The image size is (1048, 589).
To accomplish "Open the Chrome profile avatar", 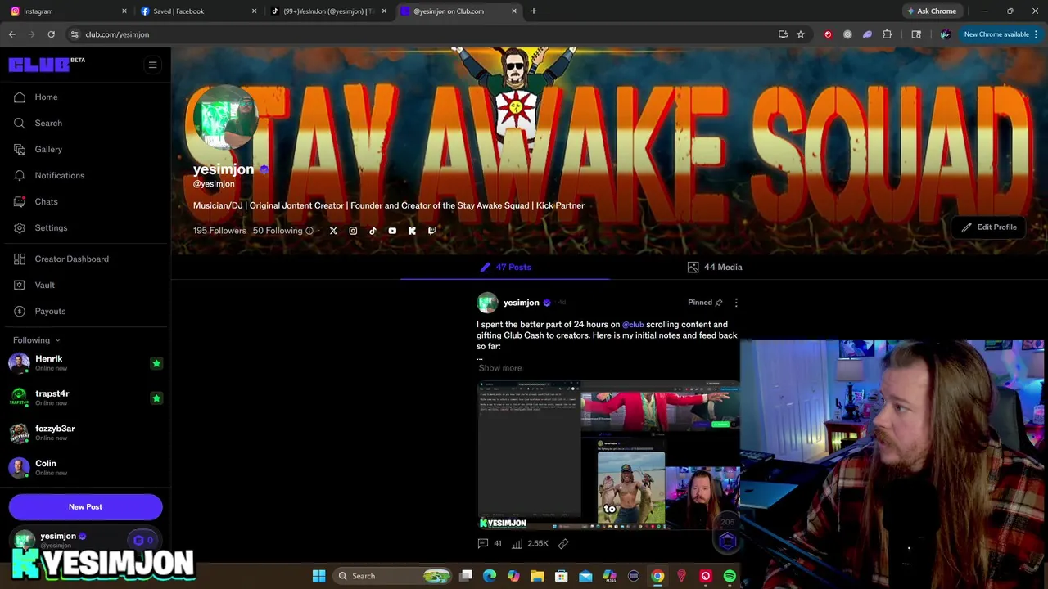I will pyautogui.click(x=945, y=34).
